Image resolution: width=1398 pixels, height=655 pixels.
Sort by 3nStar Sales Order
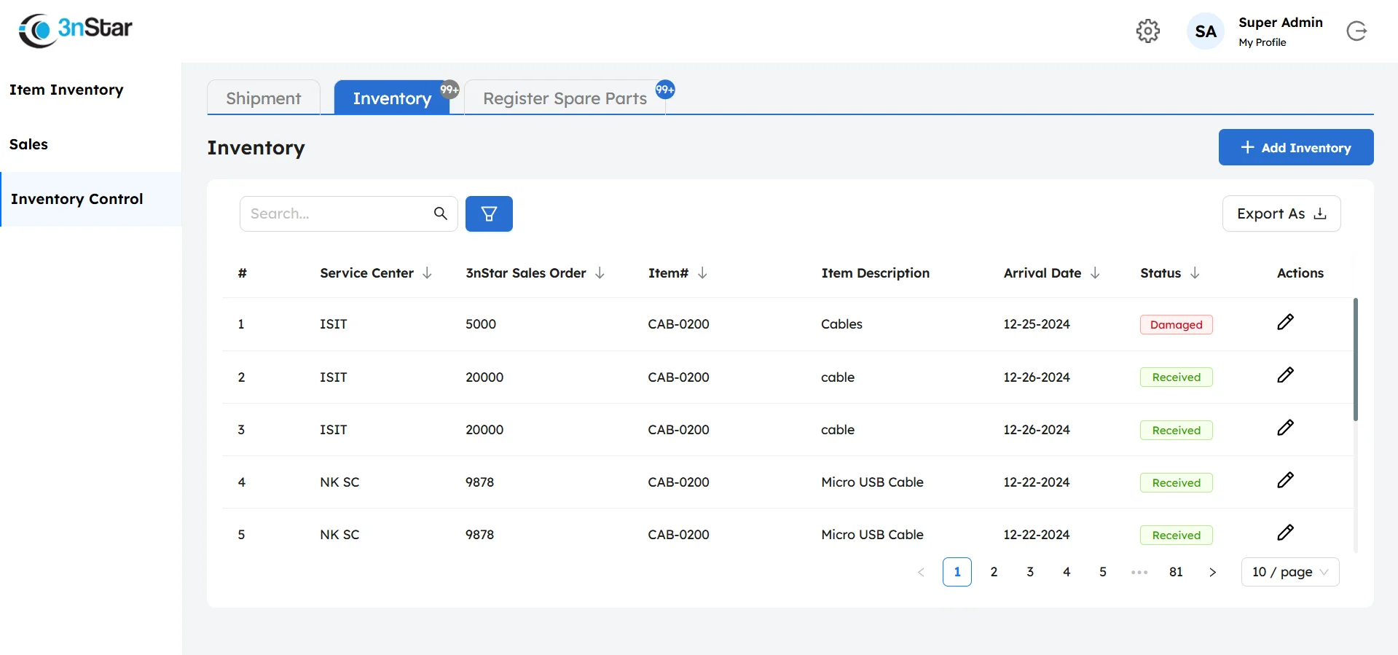(x=600, y=273)
